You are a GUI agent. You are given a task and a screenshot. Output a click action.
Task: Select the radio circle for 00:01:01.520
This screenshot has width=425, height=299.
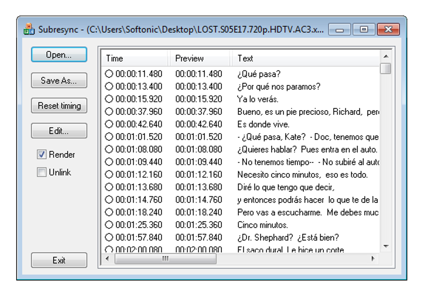pos(109,136)
